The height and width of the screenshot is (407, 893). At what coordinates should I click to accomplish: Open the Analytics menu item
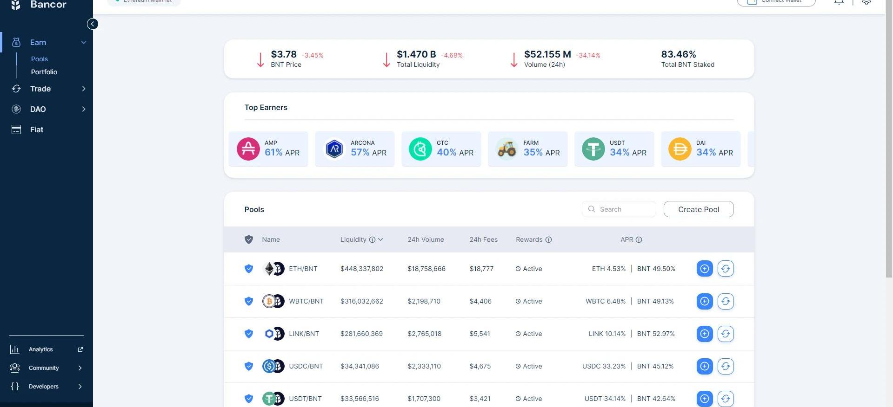click(x=47, y=349)
